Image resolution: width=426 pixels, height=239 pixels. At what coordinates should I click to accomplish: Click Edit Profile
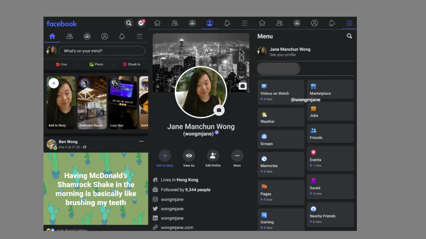(213, 158)
